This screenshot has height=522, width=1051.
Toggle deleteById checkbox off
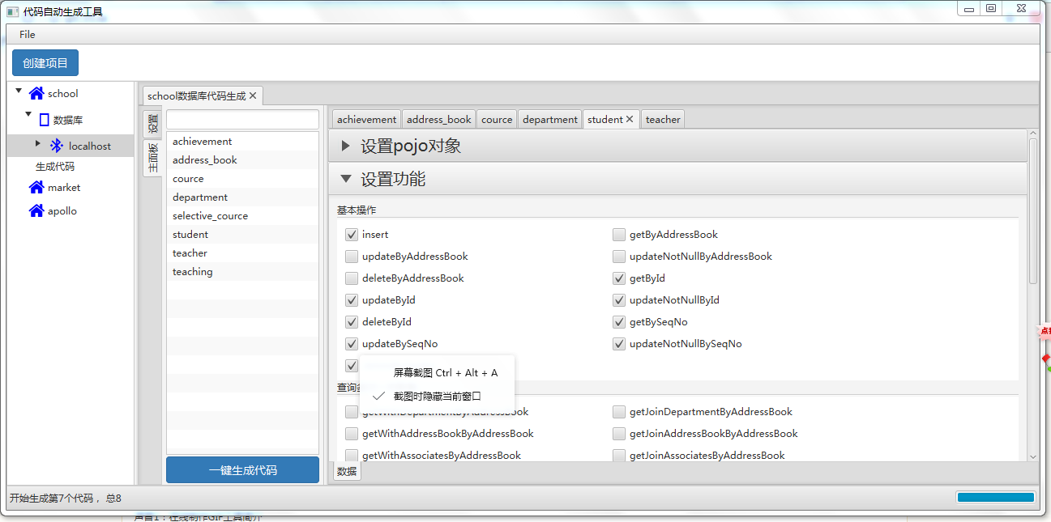coord(352,322)
